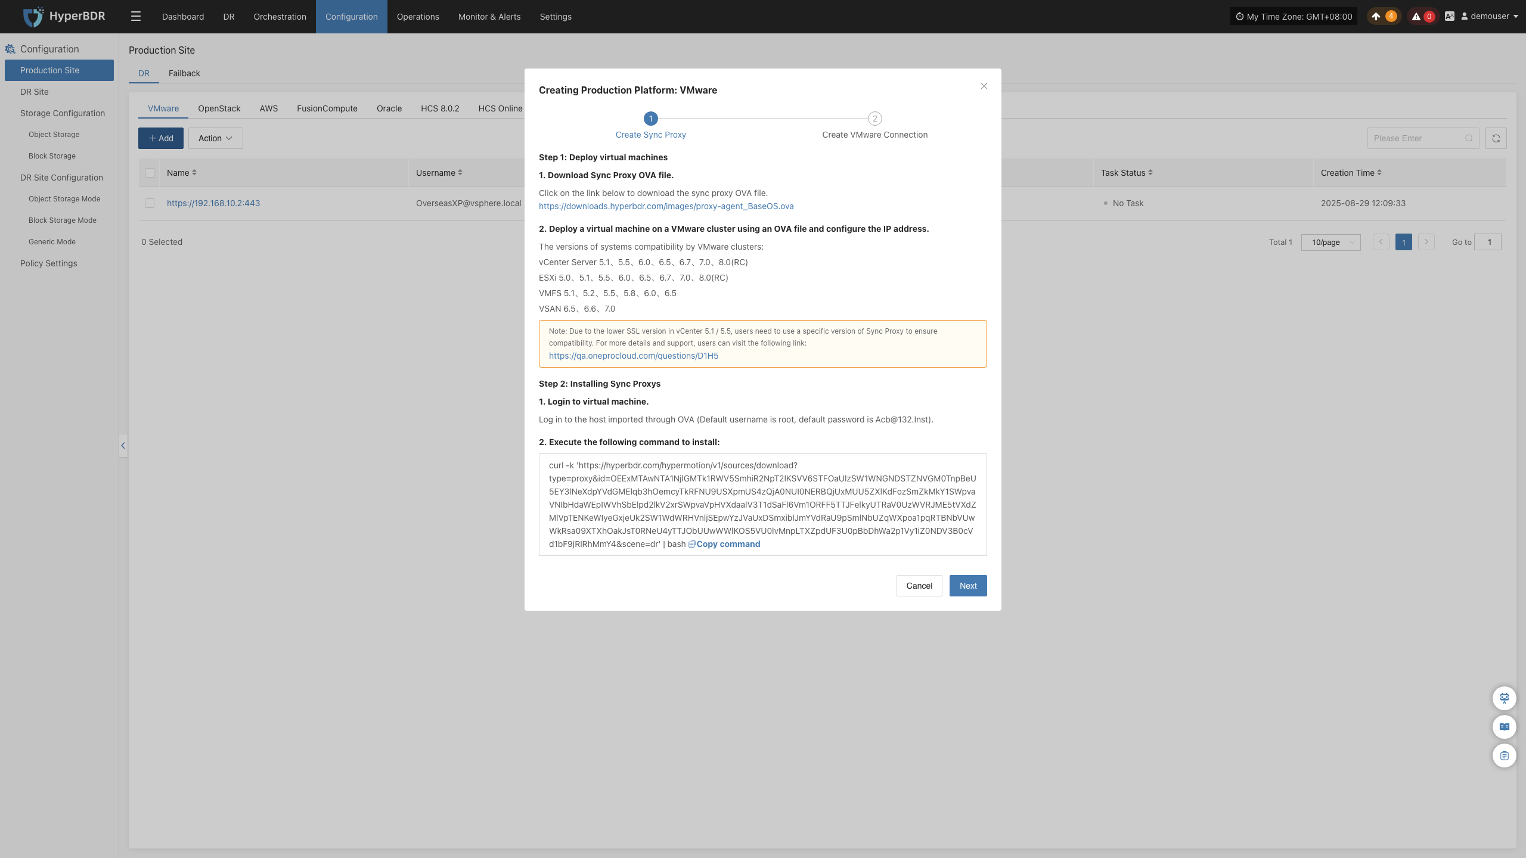Open the demouser account menu
The image size is (1526, 858).
pyautogui.click(x=1489, y=17)
